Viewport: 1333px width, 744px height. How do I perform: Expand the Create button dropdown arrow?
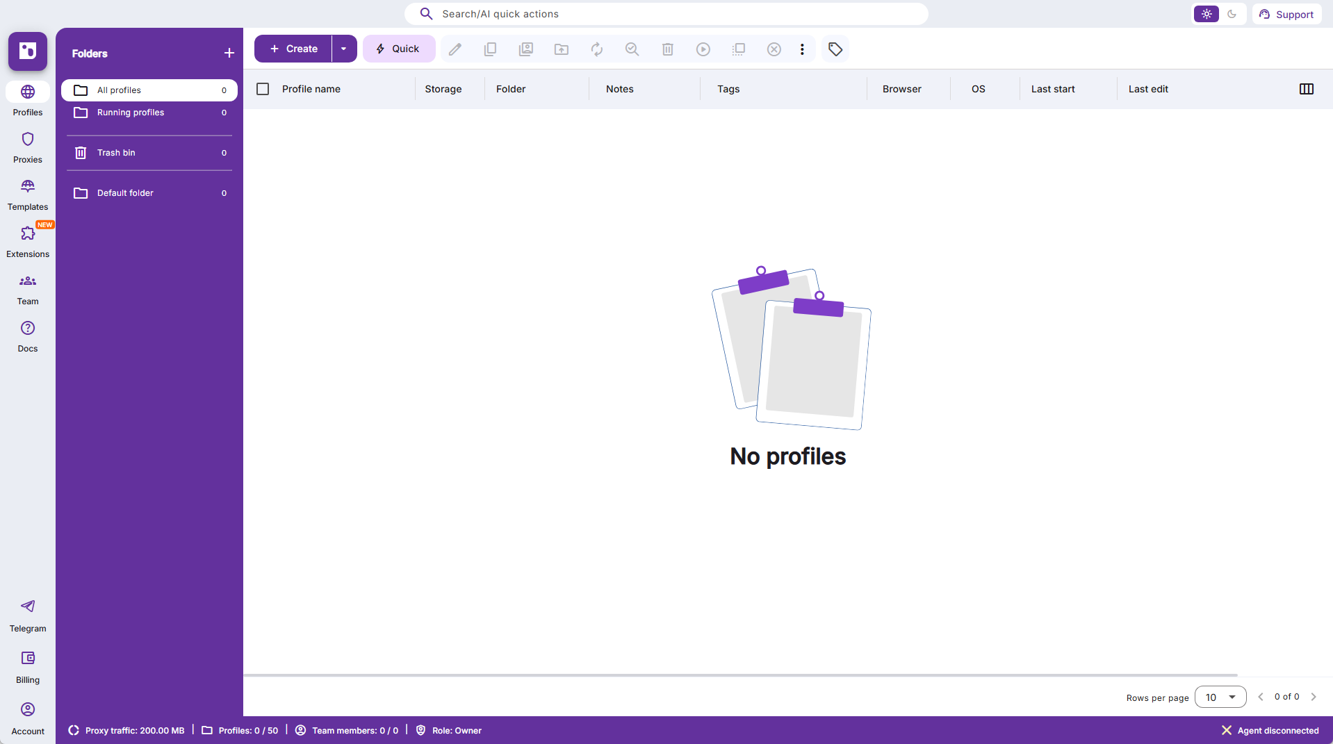(343, 49)
